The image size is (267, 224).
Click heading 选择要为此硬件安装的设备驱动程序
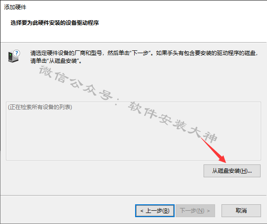click(55, 23)
